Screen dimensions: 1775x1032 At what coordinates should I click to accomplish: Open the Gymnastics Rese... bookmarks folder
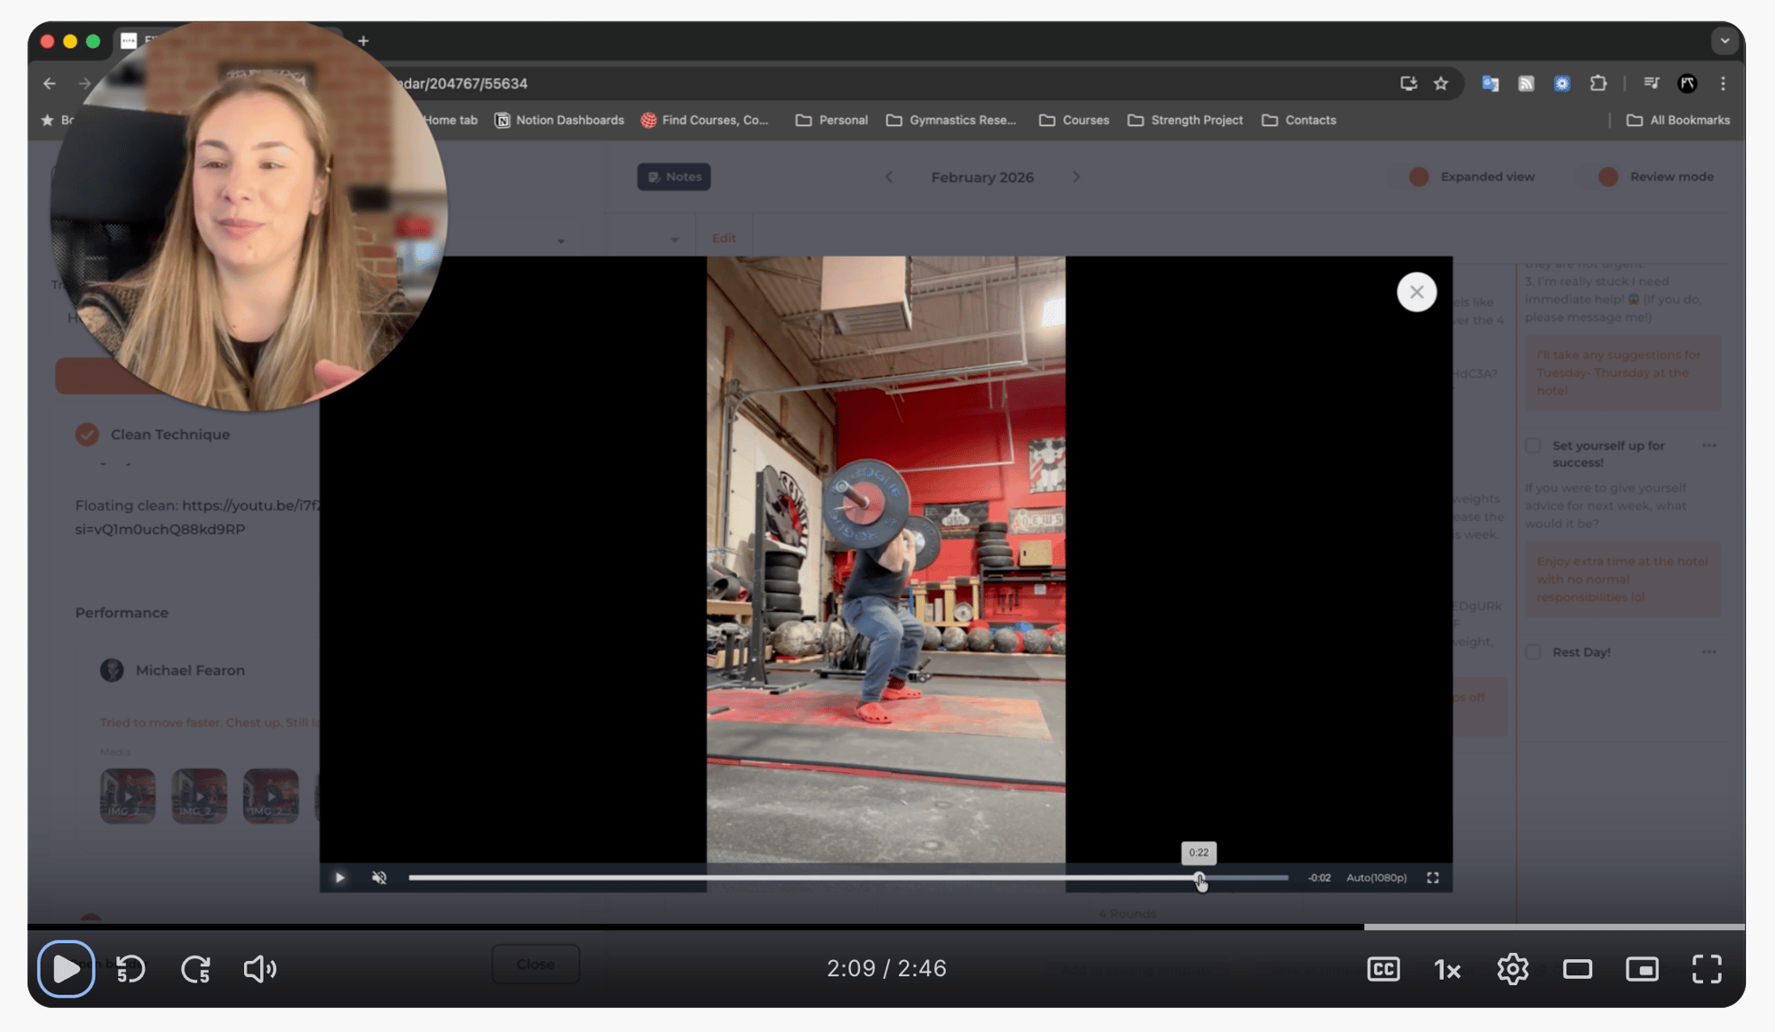point(951,120)
